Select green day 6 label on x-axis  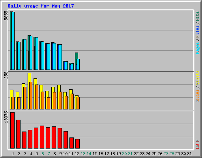pyautogui.click(x=43, y=154)
